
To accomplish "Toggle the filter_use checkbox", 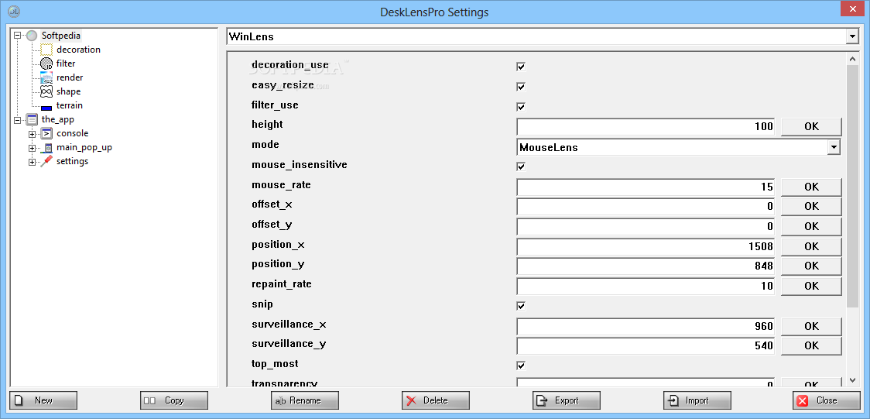I will click(x=520, y=107).
